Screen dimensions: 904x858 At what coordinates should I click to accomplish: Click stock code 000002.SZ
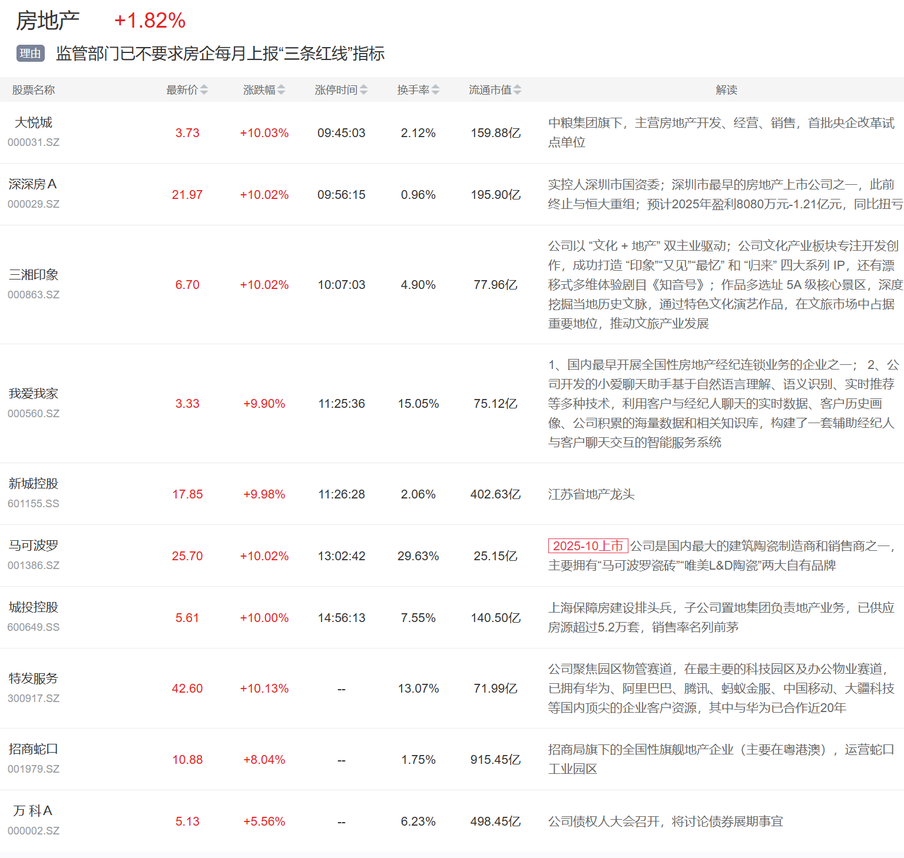point(34,831)
